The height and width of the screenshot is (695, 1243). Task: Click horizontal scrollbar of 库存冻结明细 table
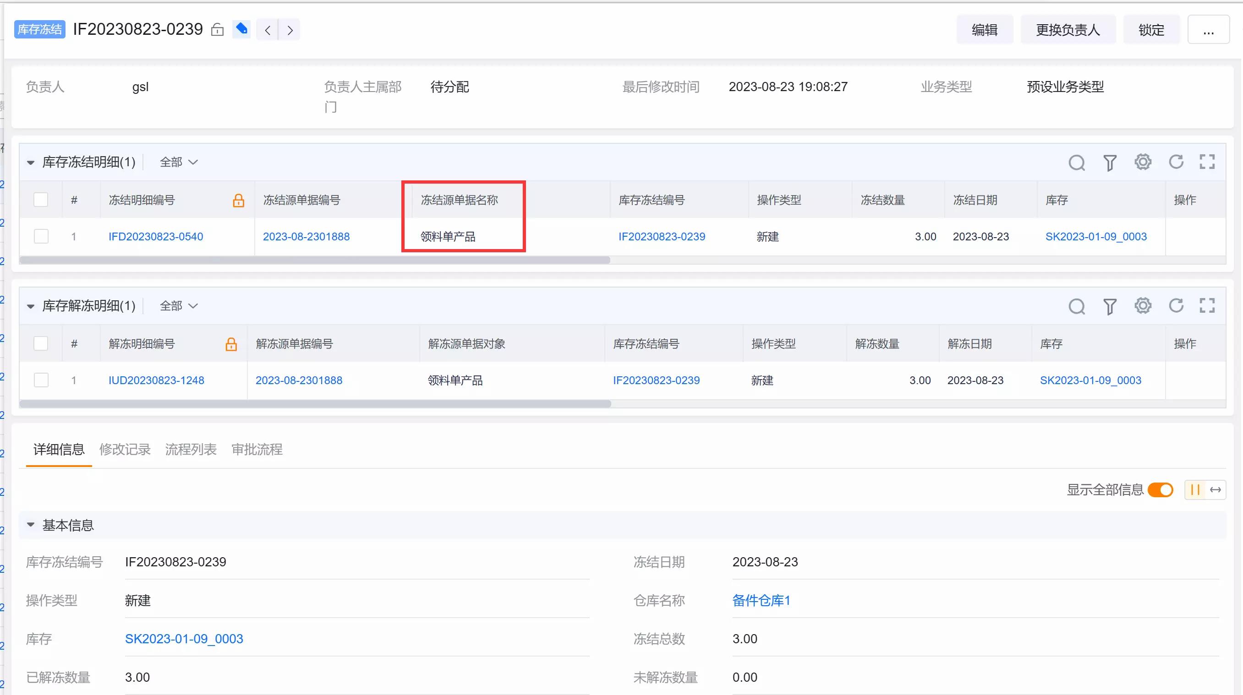315,260
